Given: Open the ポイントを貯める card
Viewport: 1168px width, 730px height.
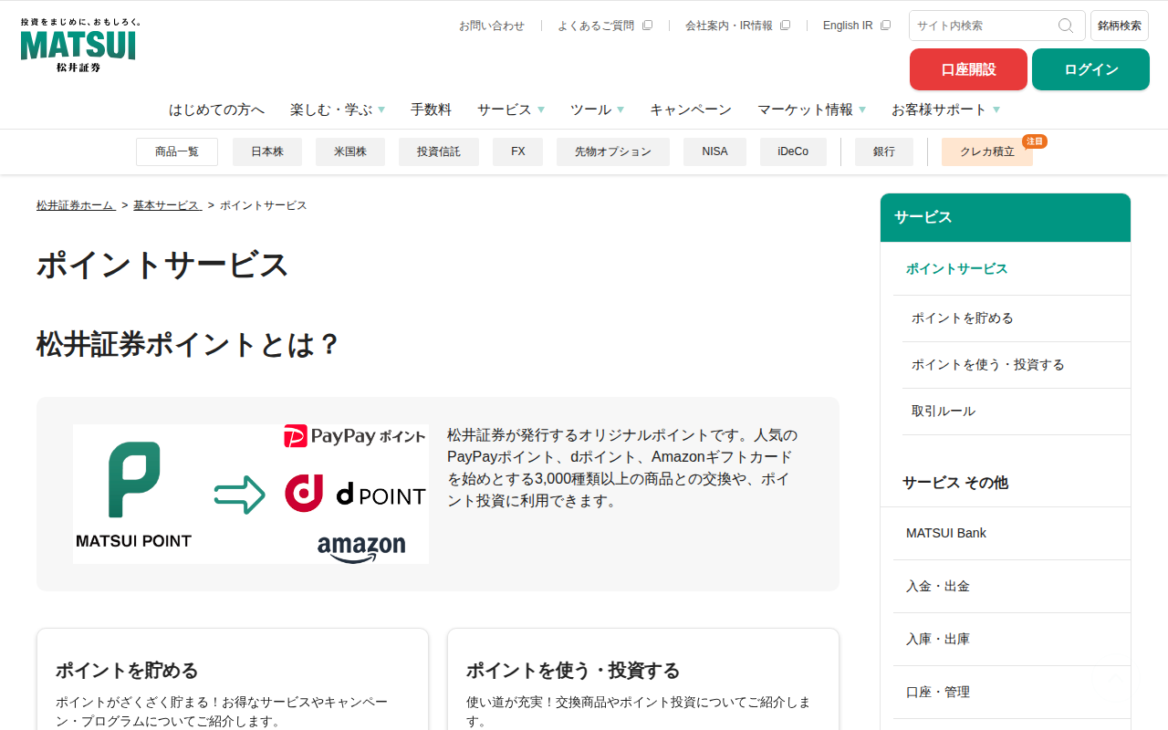Looking at the screenshot, I should point(233,679).
